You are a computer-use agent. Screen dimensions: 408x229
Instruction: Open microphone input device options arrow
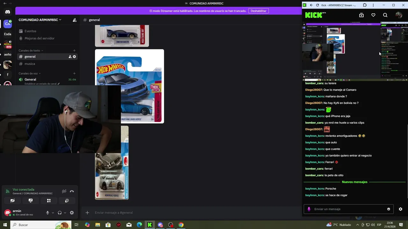point(53,213)
